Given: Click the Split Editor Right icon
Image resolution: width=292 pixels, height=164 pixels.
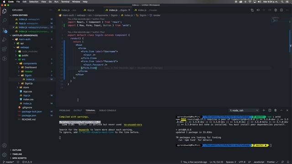Looking at the screenshot, I should pyautogui.click(x=282, y=10).
